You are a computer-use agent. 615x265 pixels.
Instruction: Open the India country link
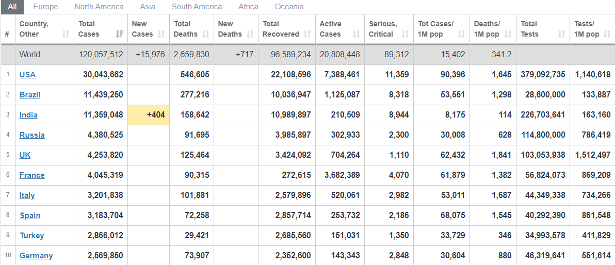click(x=28, y=115)
